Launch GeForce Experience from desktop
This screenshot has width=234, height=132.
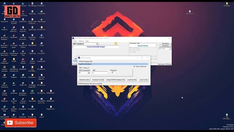[x=4, y=85]
